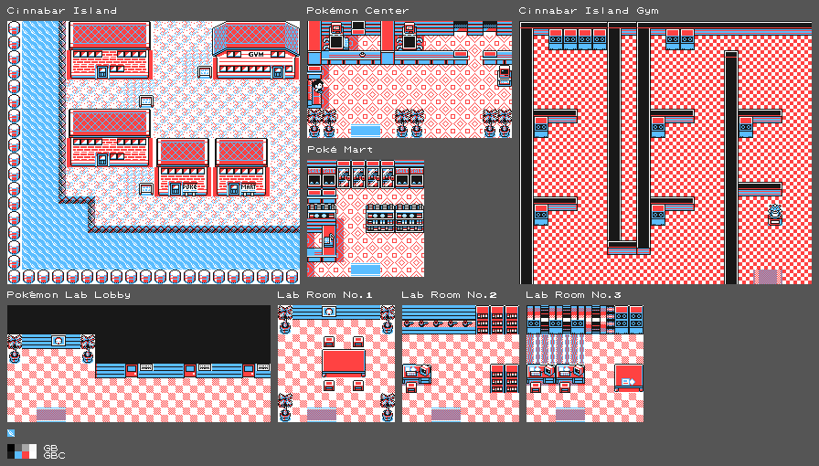Select the red desk with papers in Lab Room No.3

629,377
